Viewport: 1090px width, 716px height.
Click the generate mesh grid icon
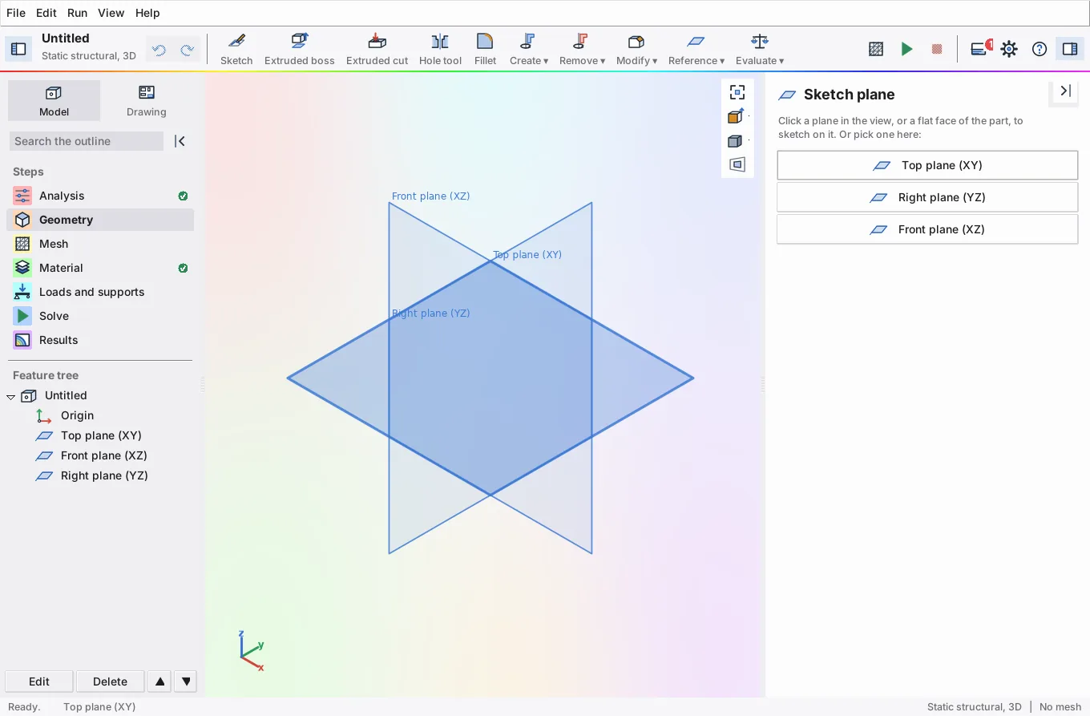[x=876, y=49]
